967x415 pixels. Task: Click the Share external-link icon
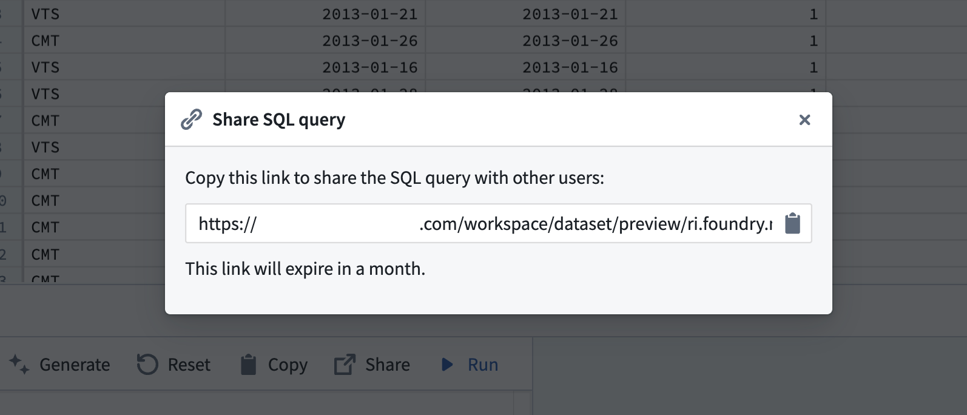[345, 365]
